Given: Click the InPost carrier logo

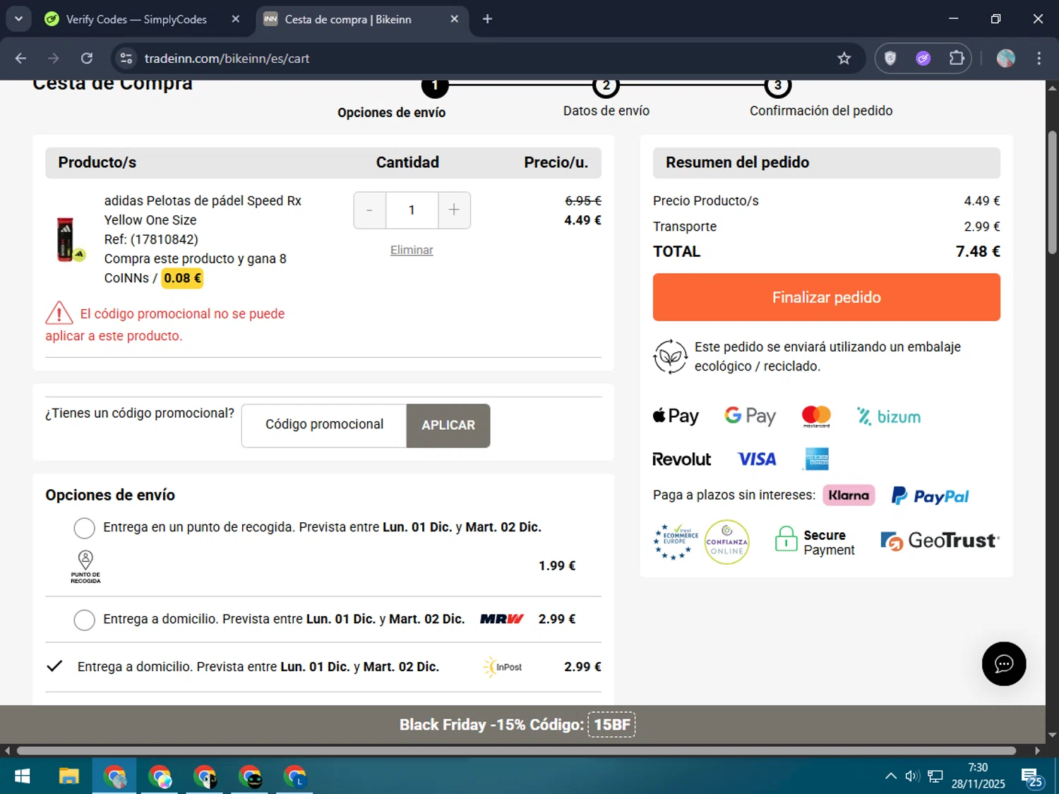Looking at the screenshot, I should (x=503, y=667).
